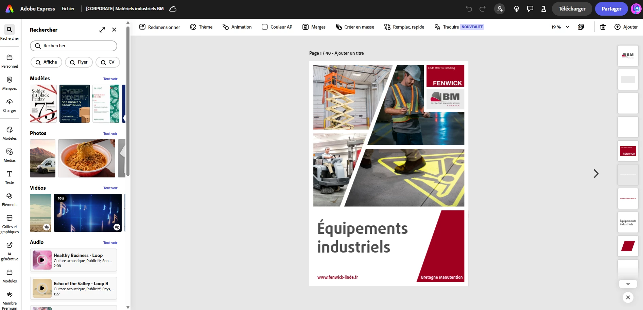Open the lightbulb tips icon

click(517, 9)
